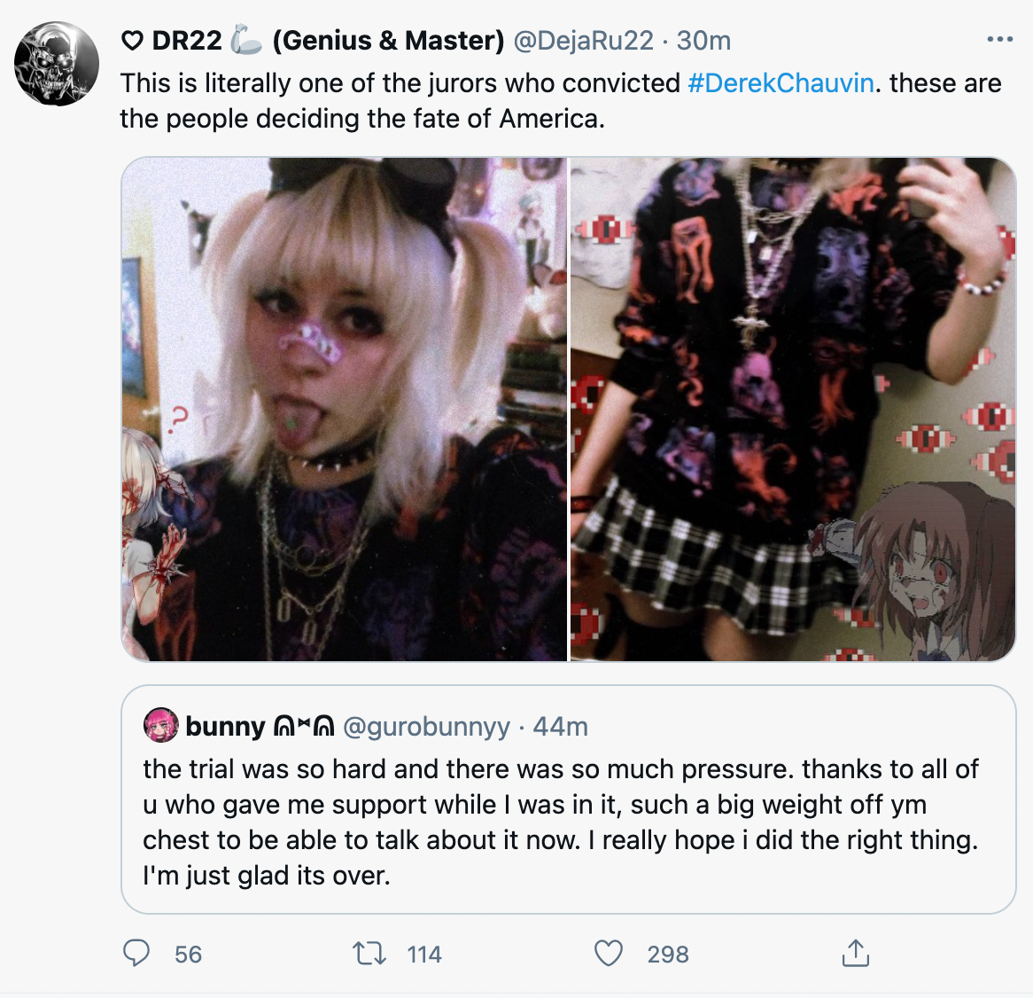The image size is (1033, 998).
Task: Open the DR22 (Genius & Master) display name
Action: click(313, 41)
